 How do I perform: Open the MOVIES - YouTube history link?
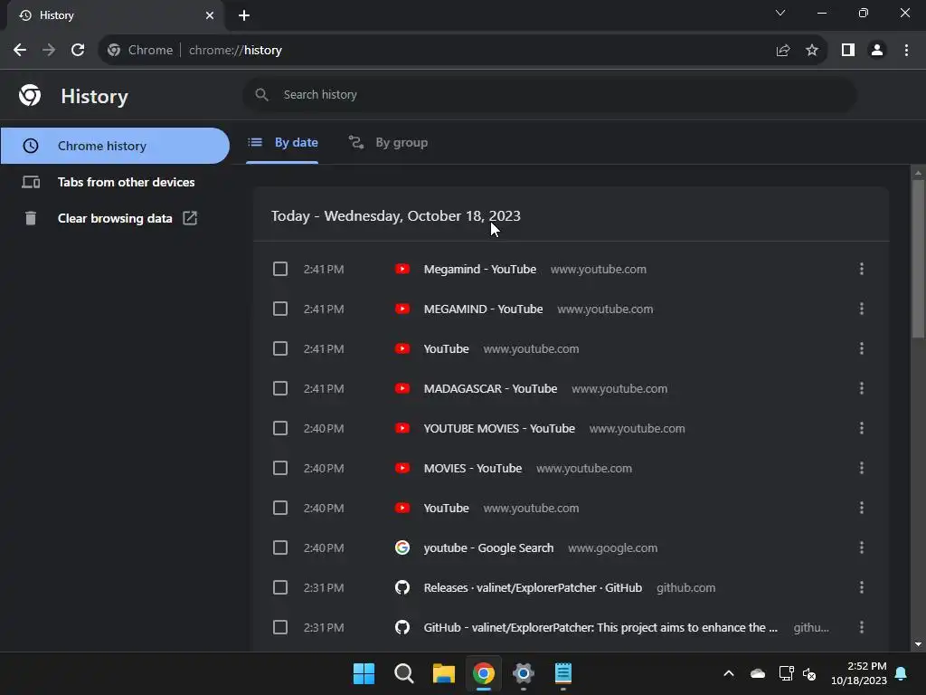[x=472, y=468]
